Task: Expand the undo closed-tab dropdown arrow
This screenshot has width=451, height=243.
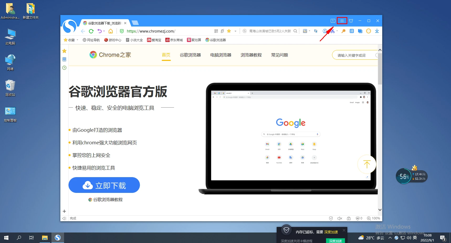Action: coord(104,31)
